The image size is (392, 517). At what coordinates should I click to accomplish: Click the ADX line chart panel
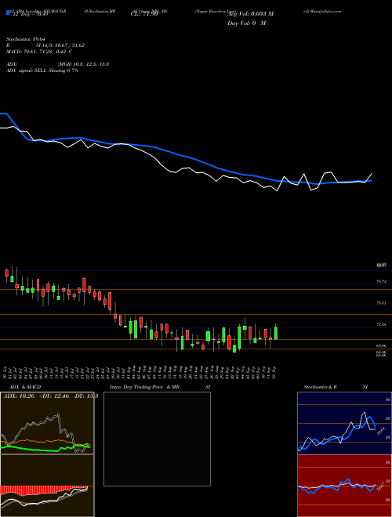click(47, 423)
